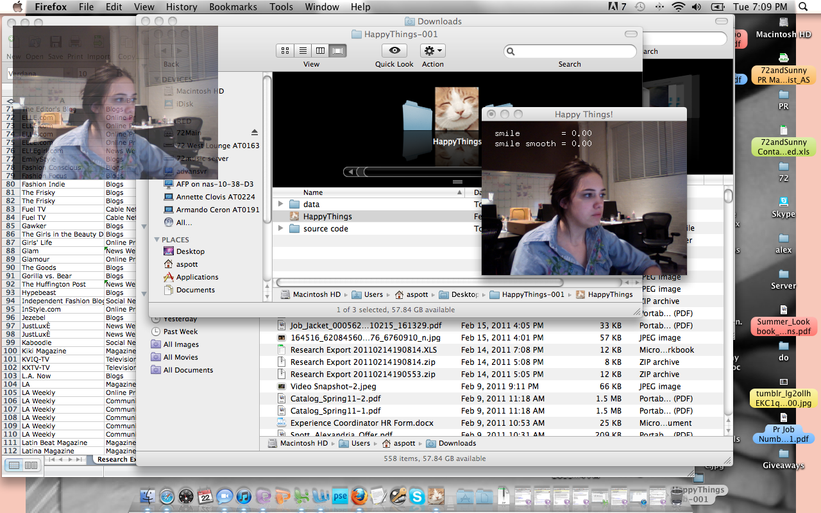Open the Action gear dropdown
The width and height of the screenshot is (821, 513).
pyautogui.click(x=432, y=51)
